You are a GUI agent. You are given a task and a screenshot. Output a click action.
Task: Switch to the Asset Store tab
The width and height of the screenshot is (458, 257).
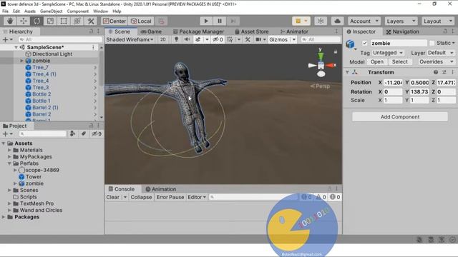click(252, 31)
